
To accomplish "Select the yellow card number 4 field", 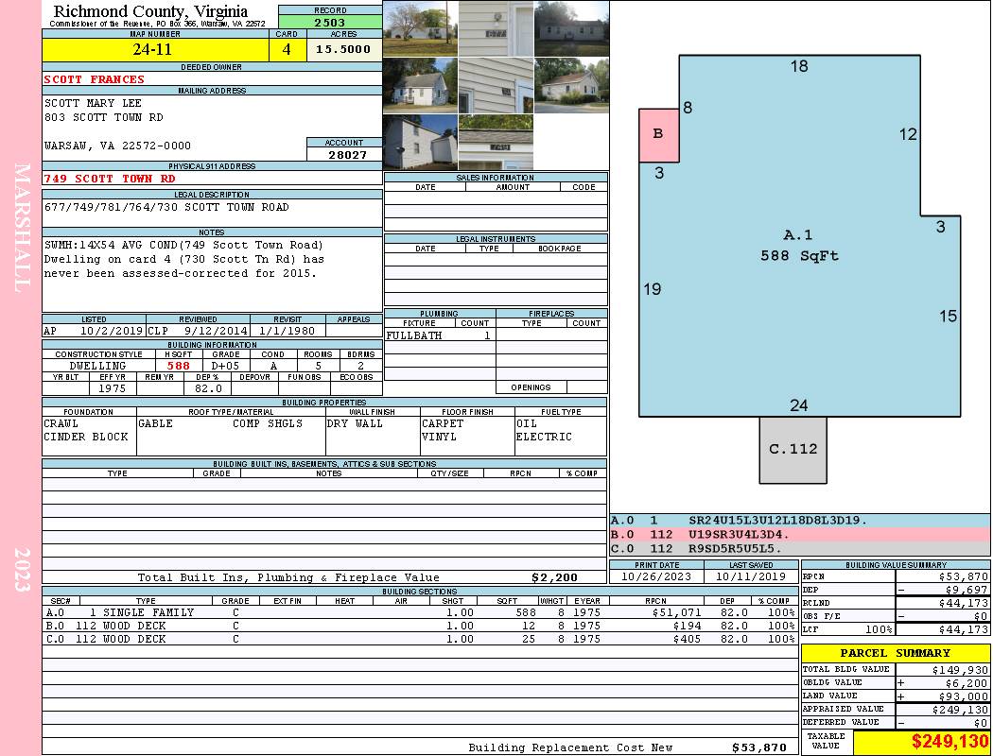I will 287,50.
